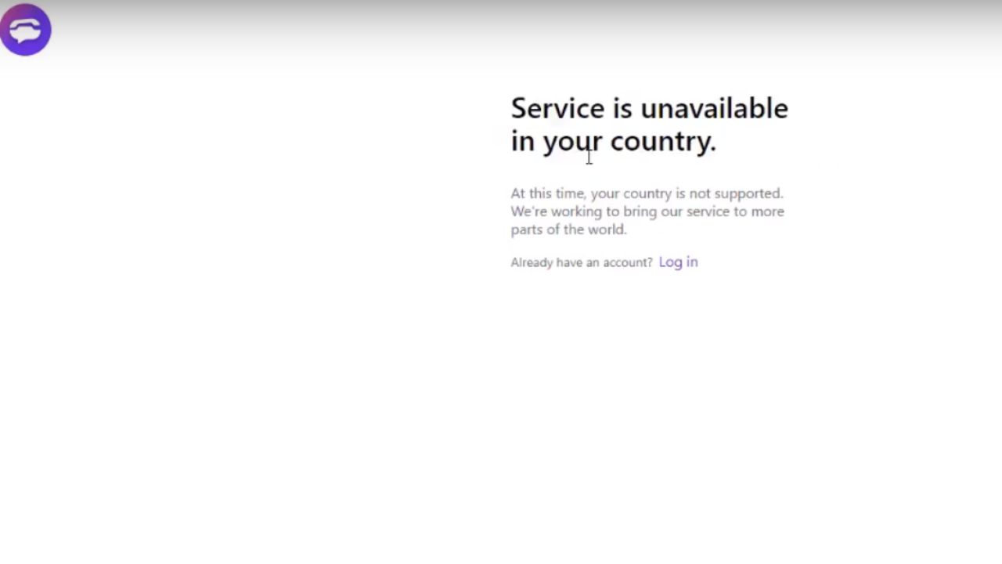Click the word "country." in the heading

click(x=663, y=142)
